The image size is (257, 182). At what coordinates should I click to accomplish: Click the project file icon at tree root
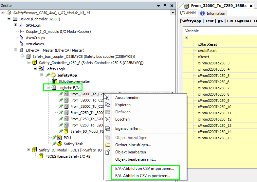click(9, 13)
